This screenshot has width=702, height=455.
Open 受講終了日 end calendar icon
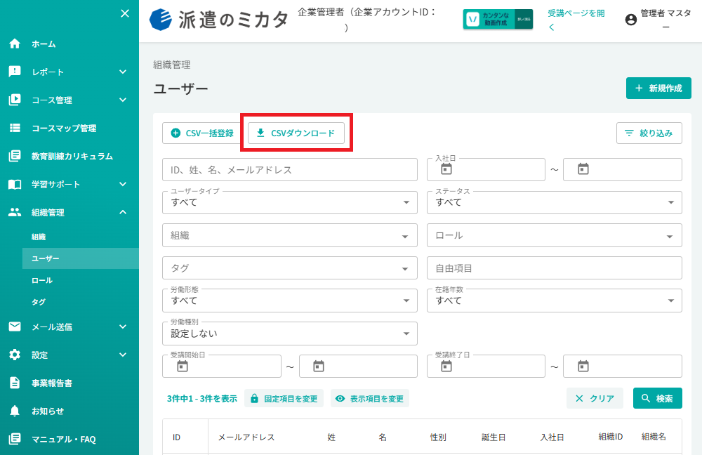pos(583,367)
